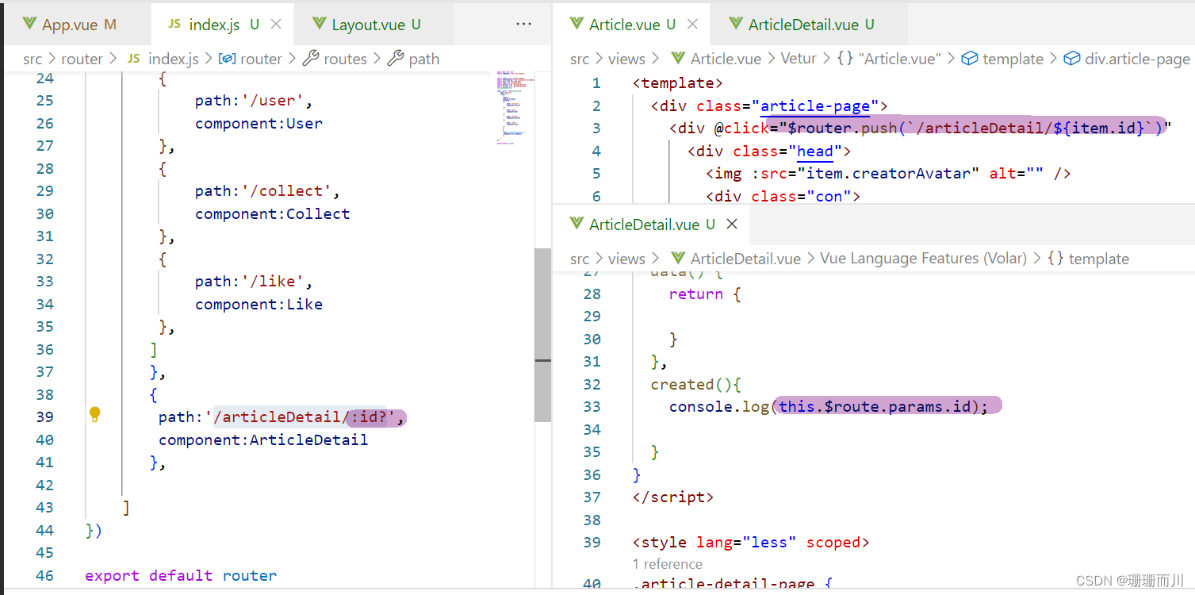
Task: Click the </script> closing tag
Action: [672, 497]
